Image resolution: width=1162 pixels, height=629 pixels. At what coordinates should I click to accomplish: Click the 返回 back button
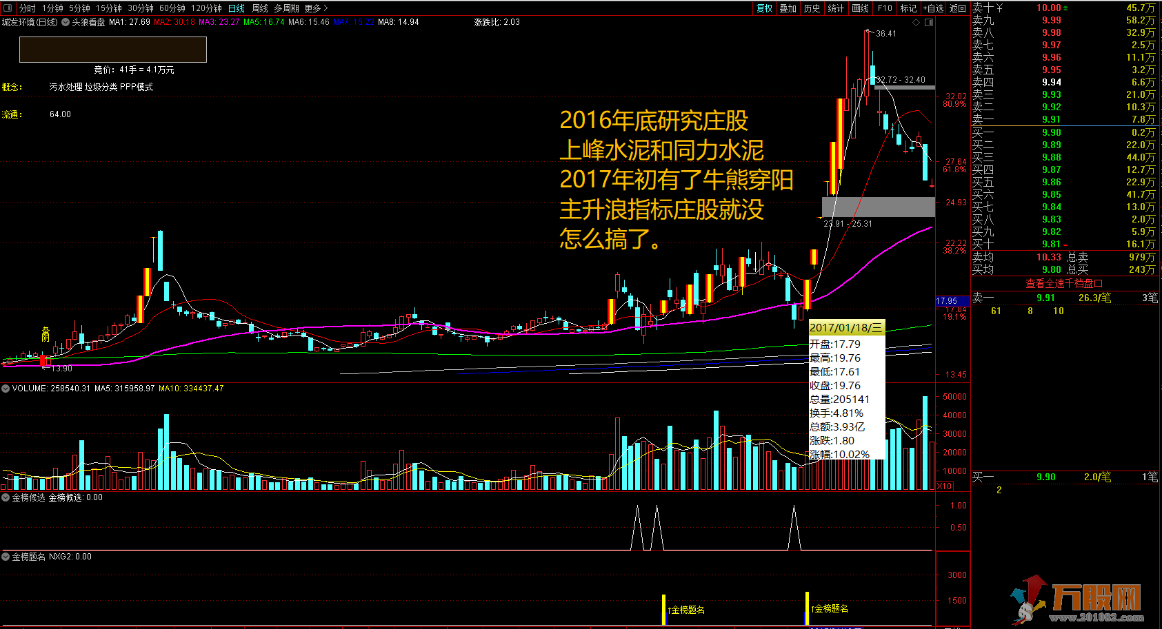click(x=957, y=8)
